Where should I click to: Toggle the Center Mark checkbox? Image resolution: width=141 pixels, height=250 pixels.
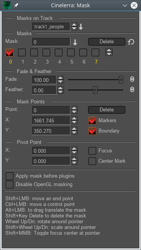pos(92,161)
